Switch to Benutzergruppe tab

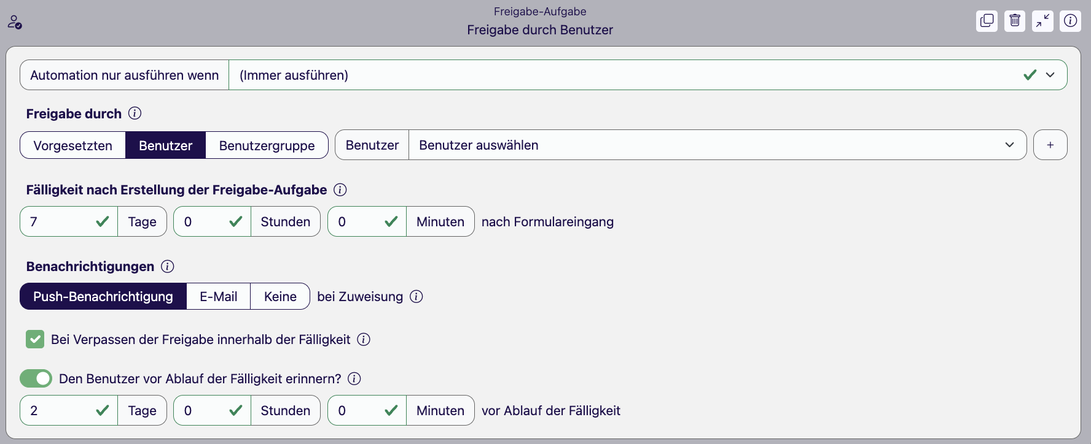click(x=267, y=145)
